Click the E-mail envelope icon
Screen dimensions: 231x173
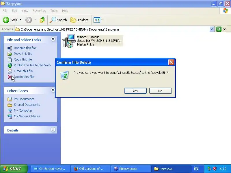coord(10,71)
